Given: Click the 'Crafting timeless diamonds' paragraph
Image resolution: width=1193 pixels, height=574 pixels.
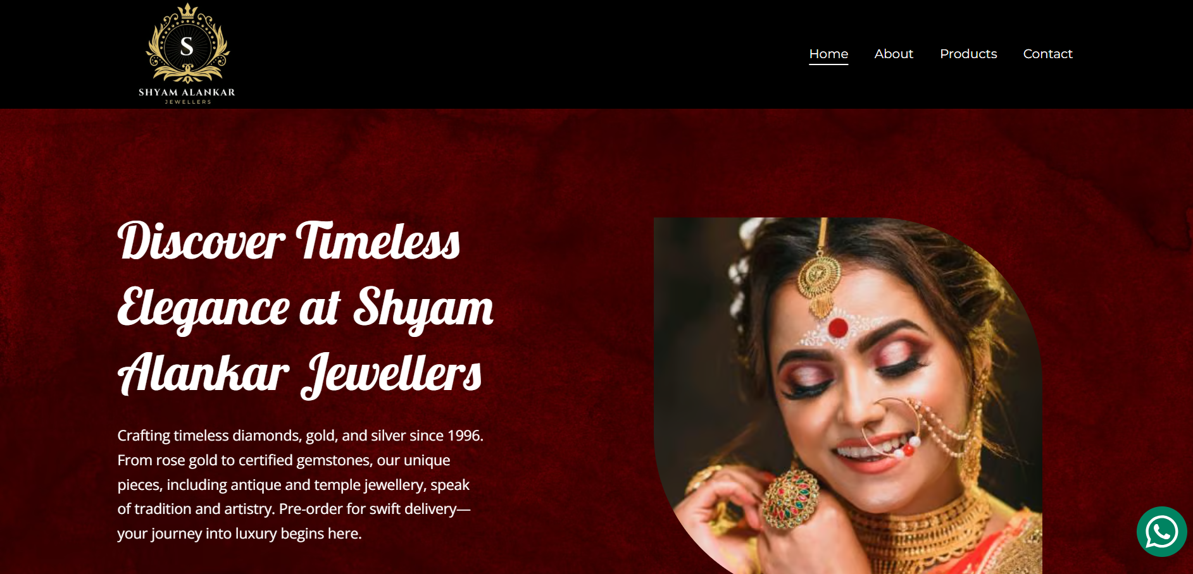Looking at the screenshot, I should 301,484.
